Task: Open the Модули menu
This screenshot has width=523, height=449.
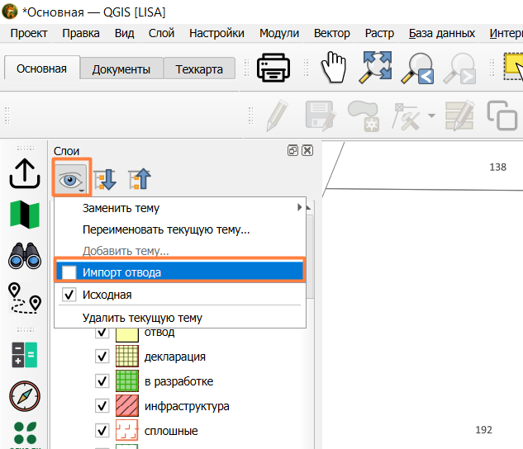Action: click(279, 33)
